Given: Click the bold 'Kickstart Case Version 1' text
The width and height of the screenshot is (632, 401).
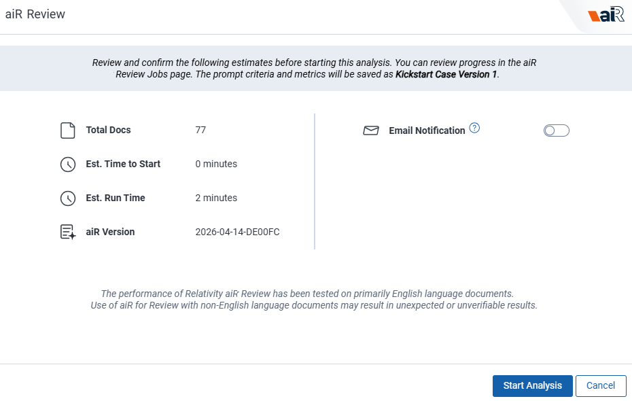Looking at the screenshot, I should click(446, 75).
